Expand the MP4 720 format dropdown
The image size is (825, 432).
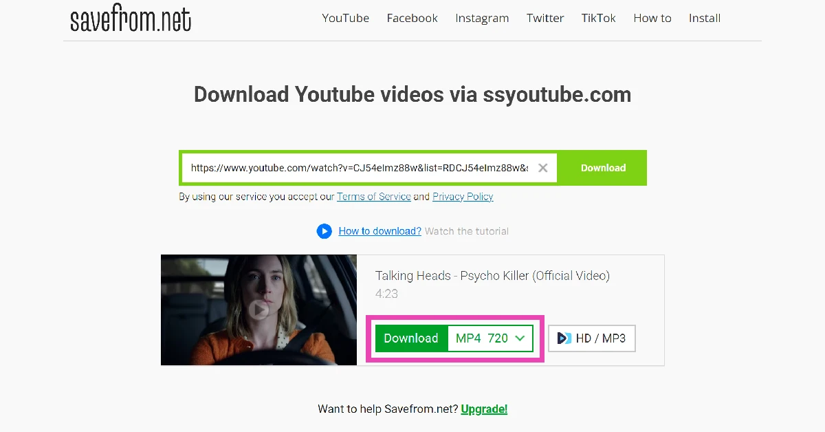tap(490, 338)
